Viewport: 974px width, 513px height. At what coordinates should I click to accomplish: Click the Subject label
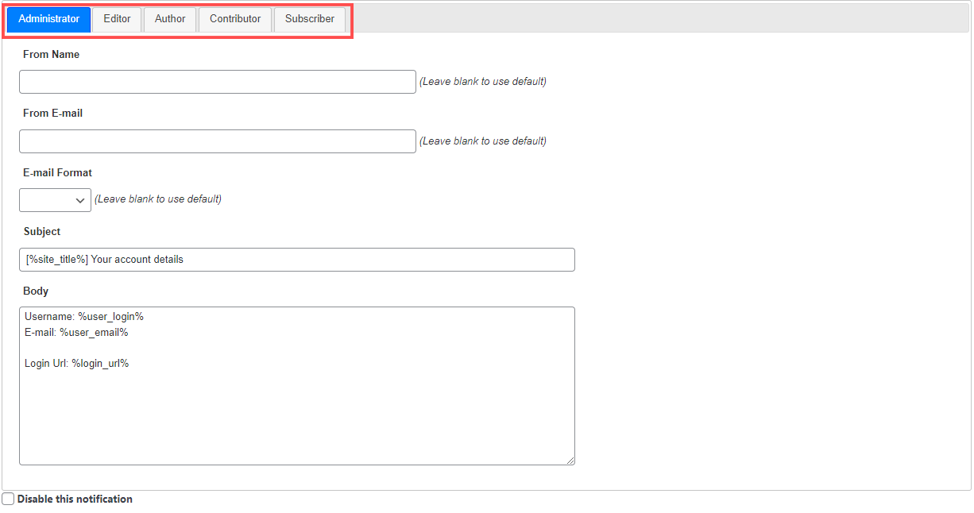coord(42,232)
